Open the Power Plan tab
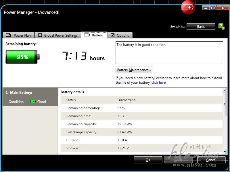Screen dimensions: 230x172 coord(19,35)
